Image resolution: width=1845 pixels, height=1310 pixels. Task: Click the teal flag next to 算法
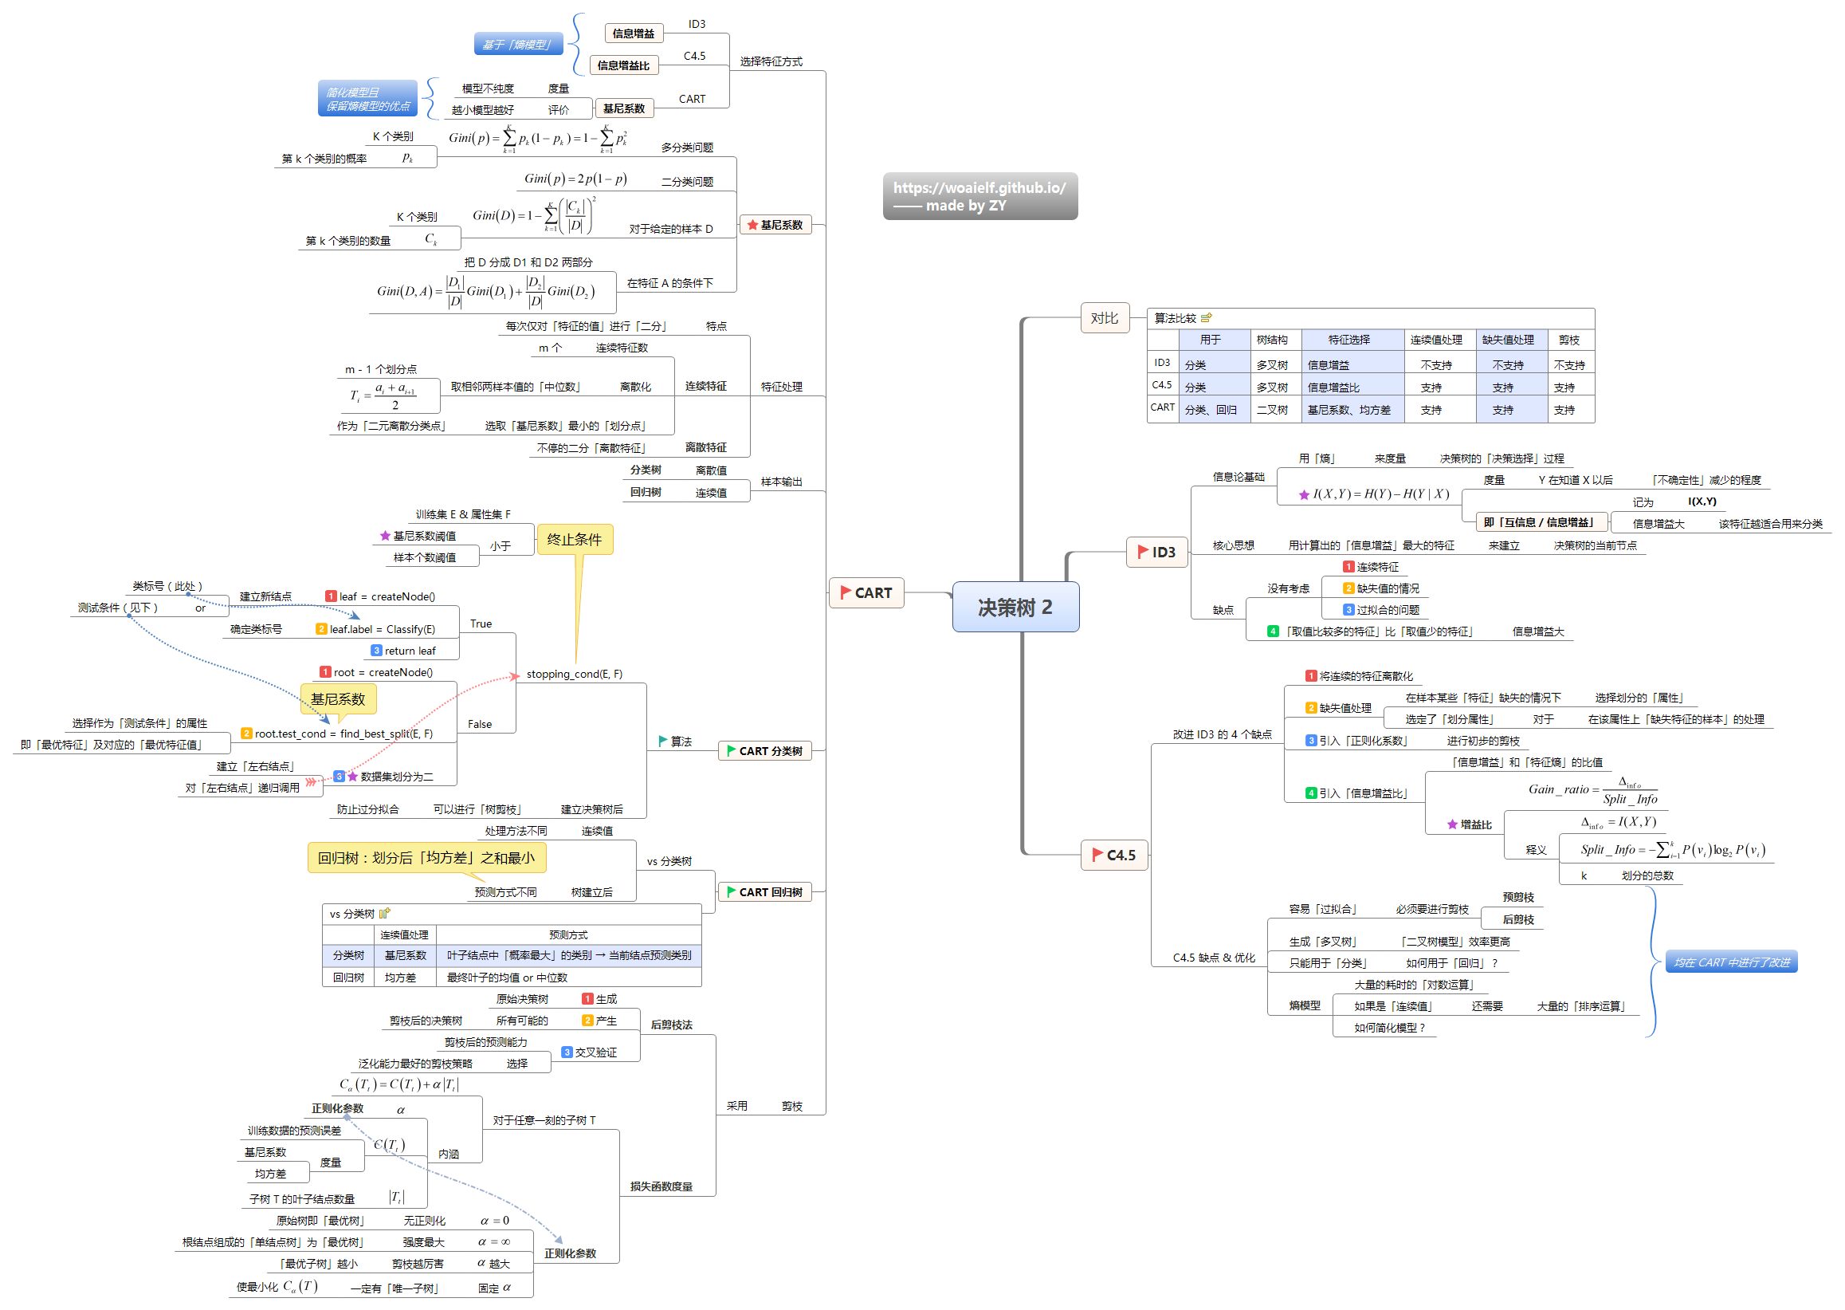click(663, 741)
